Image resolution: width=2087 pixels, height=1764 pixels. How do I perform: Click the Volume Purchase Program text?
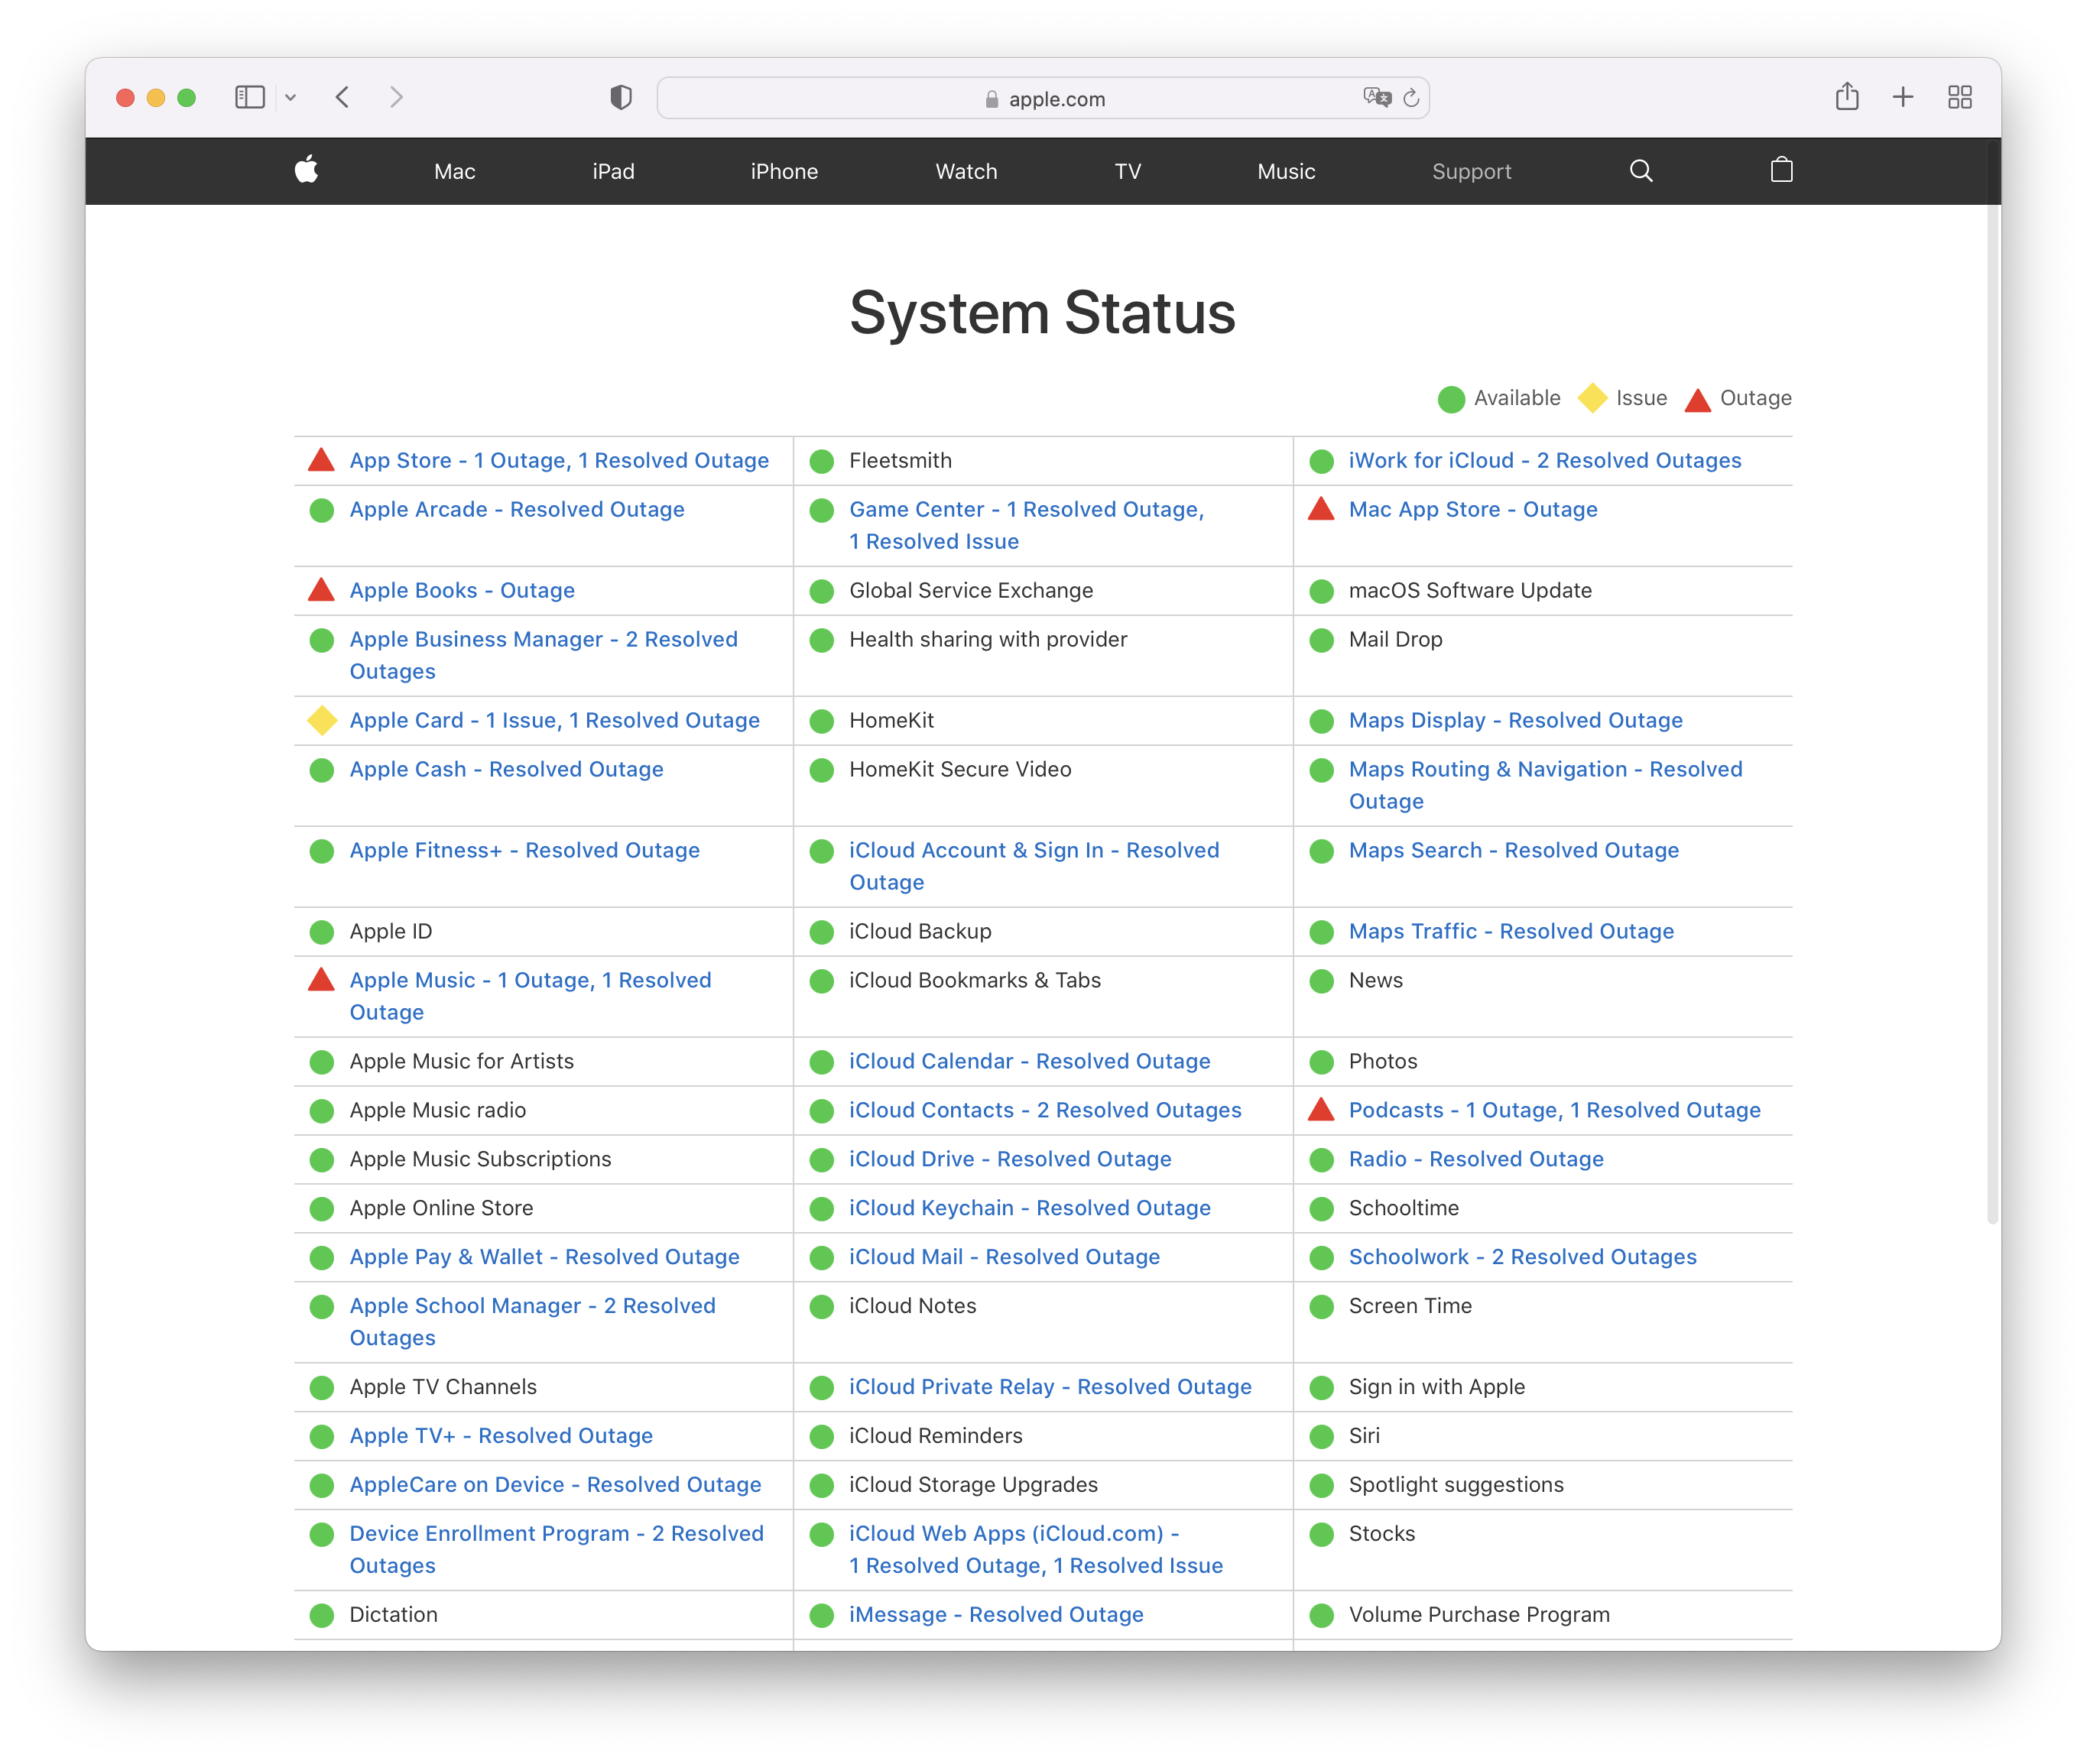(1479, 1614)
